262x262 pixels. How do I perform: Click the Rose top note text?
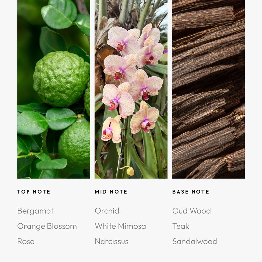(x=26, y=242)
